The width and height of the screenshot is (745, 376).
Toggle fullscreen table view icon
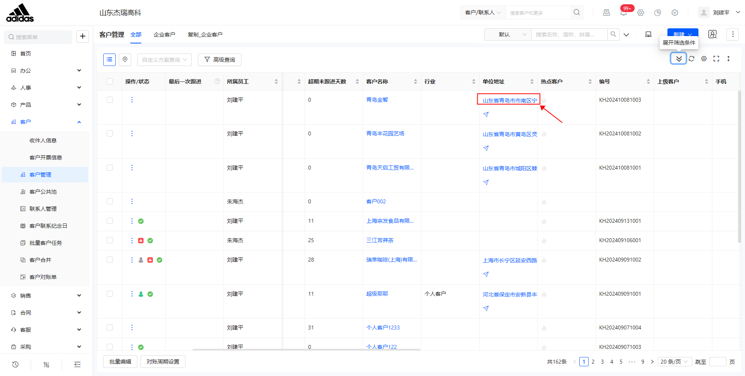(x=716, y=59)
